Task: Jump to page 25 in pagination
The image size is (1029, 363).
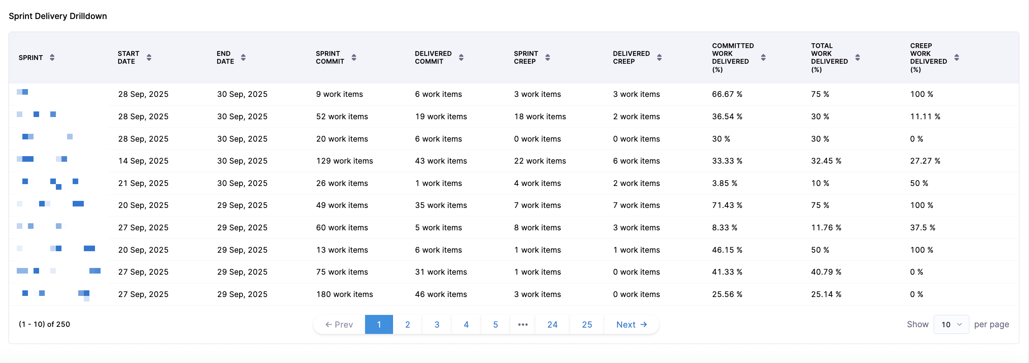Action: point(587,324)
